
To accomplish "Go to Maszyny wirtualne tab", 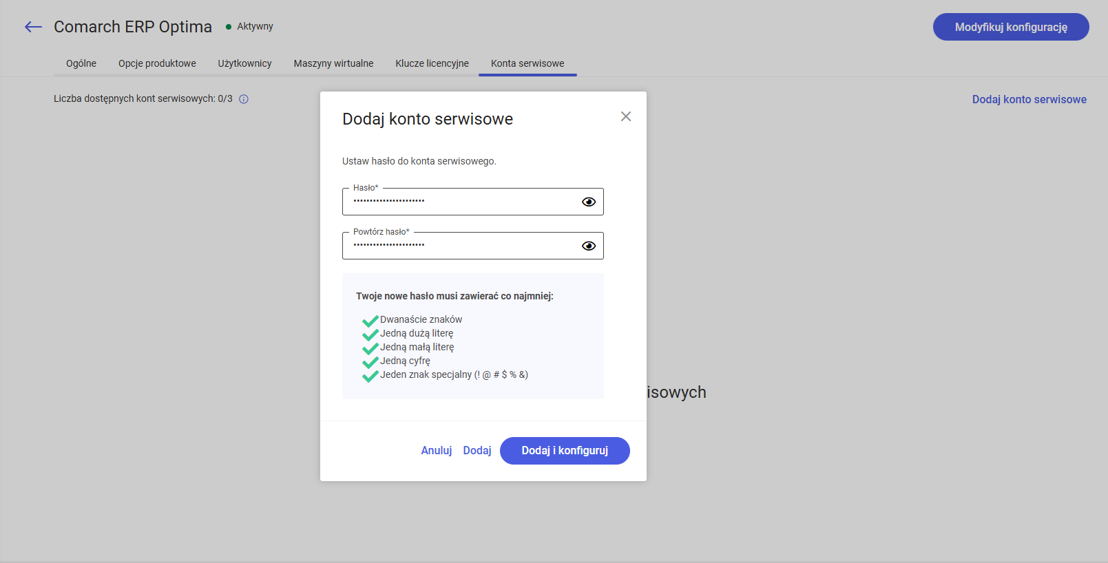I will [333, 63].
